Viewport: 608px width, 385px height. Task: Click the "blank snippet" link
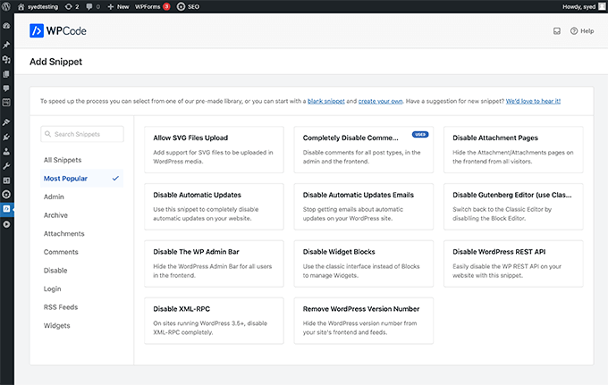coord(326,101)
